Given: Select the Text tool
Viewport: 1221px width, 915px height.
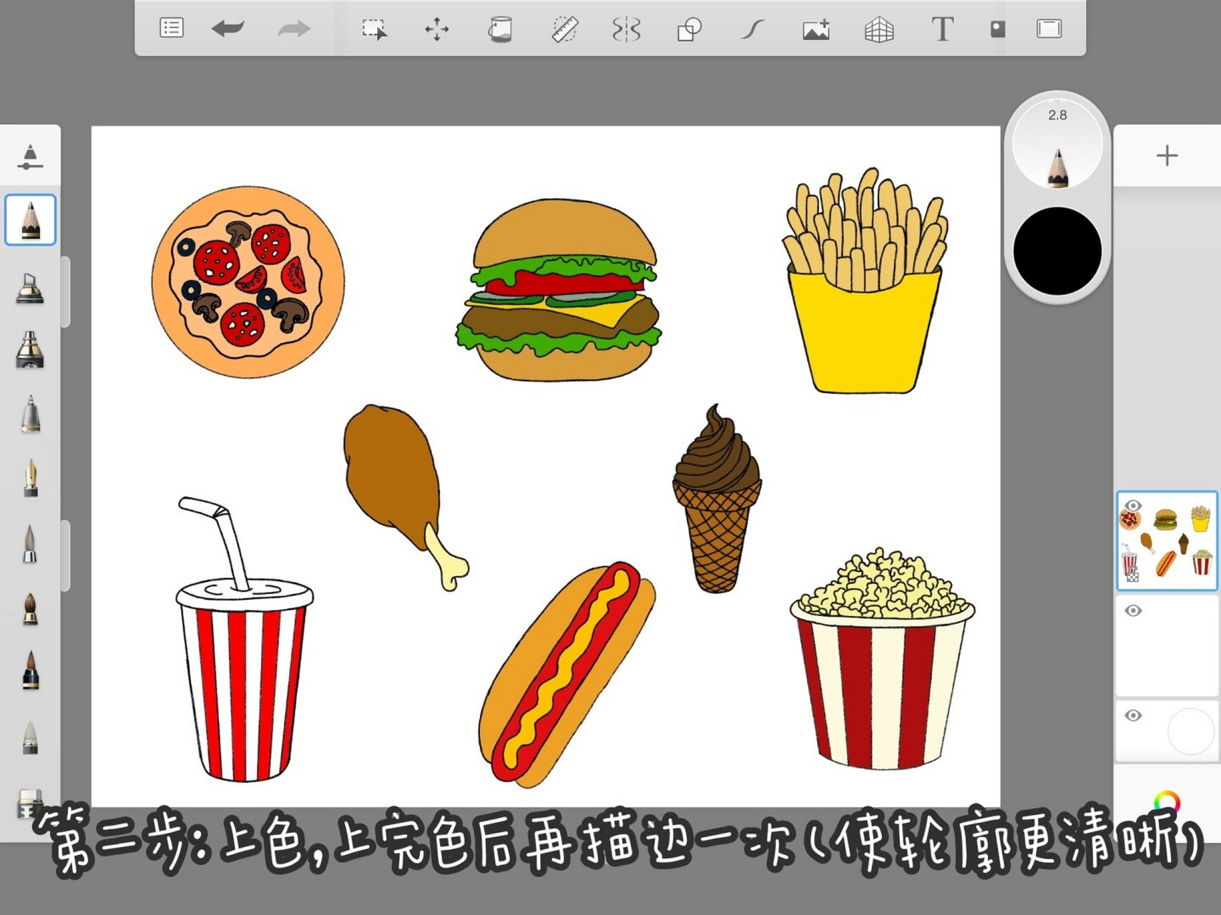Looking at the screenshot, I should coord(942,29).
